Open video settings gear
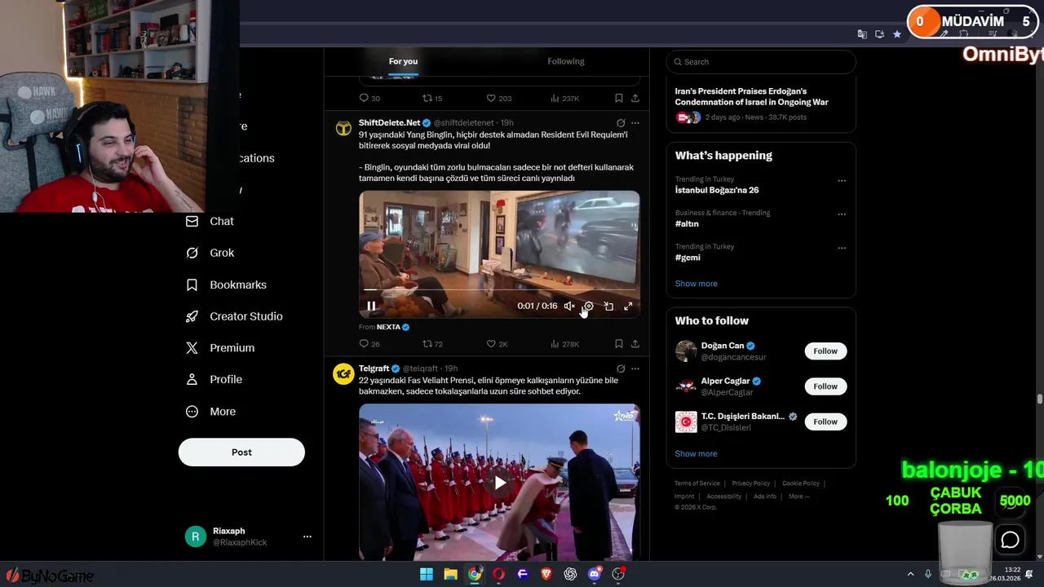The height and width of the screenshot is (587, 1044). click(x=588, y=307)
